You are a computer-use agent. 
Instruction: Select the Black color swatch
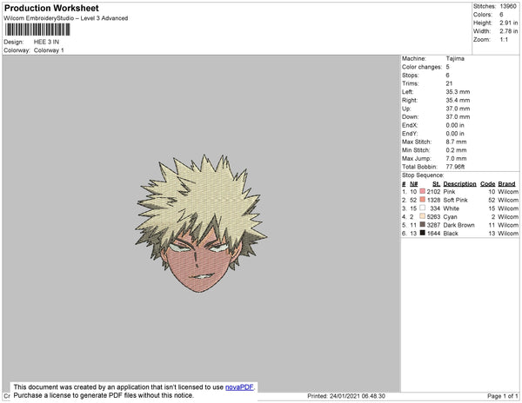(x=423, y=233)
